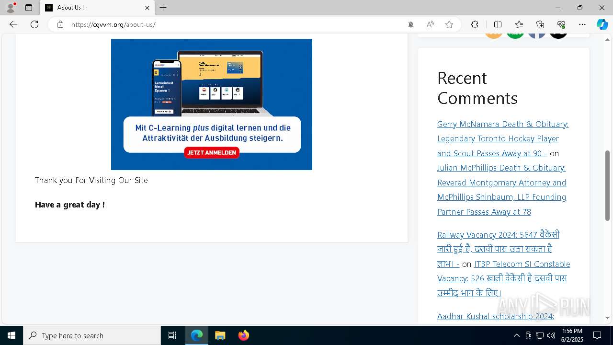This screenshot has height=345, width=613.
Task: Open the Browser essentials icon
Action: [x=561, y=24]
